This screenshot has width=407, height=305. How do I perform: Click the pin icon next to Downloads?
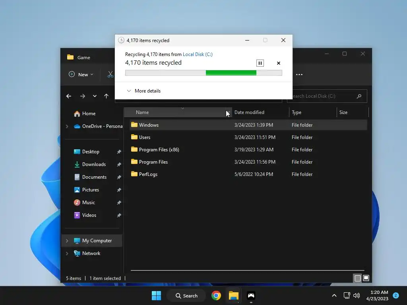(x=119, y=164)
